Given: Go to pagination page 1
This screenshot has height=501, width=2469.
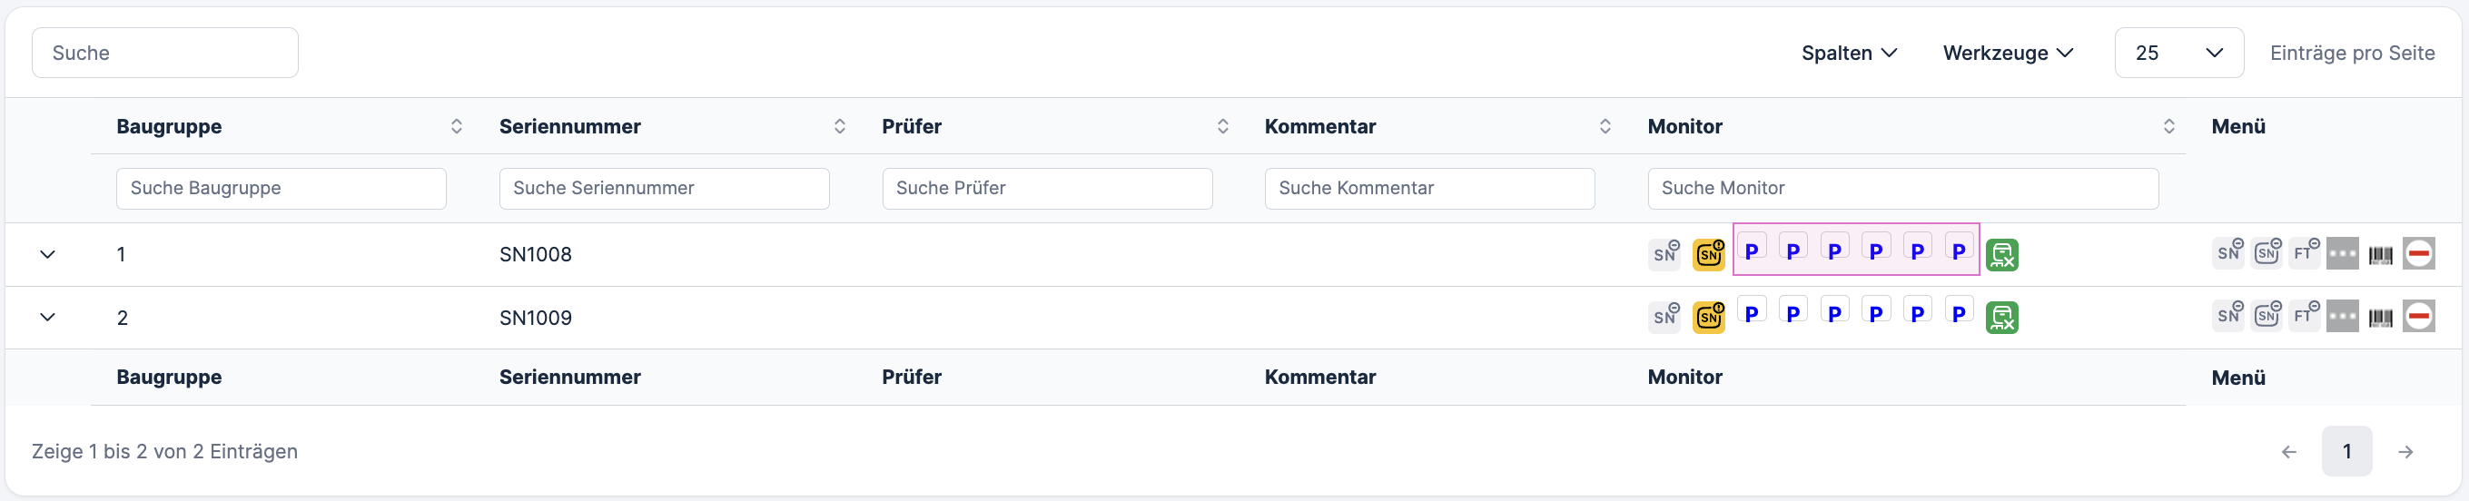Looking at the screenshot, I should point(2346,451).
